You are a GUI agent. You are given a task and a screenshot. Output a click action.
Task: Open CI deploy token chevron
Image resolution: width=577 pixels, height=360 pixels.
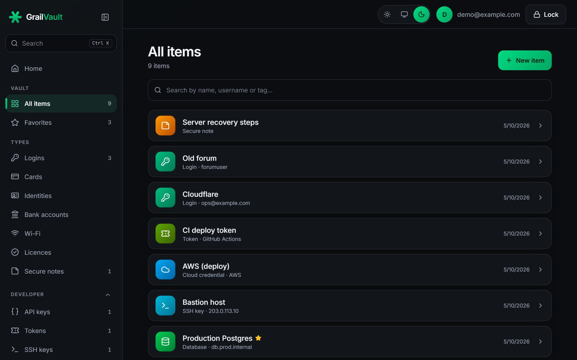(x=540, y=233)
